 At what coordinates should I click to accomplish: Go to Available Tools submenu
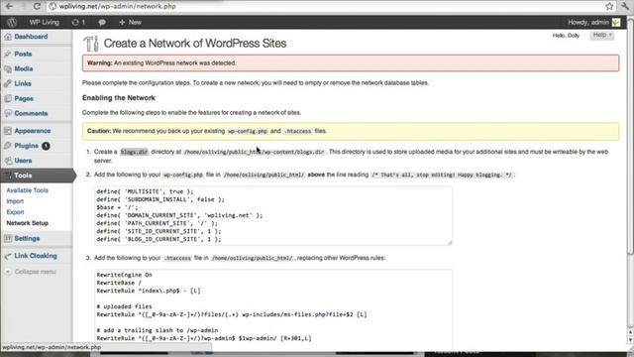click(27, 190)
